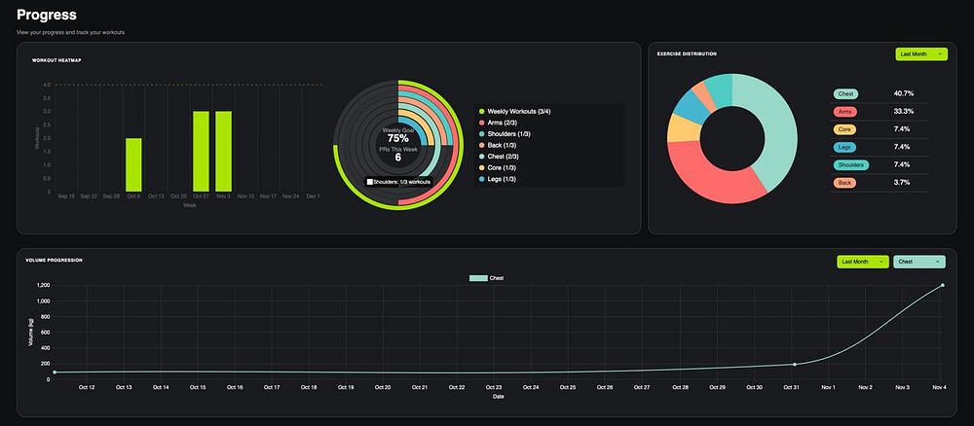Select the Core badge in Exercise Distribution
The image size is (974, 426).
click(x=844, y=129)
